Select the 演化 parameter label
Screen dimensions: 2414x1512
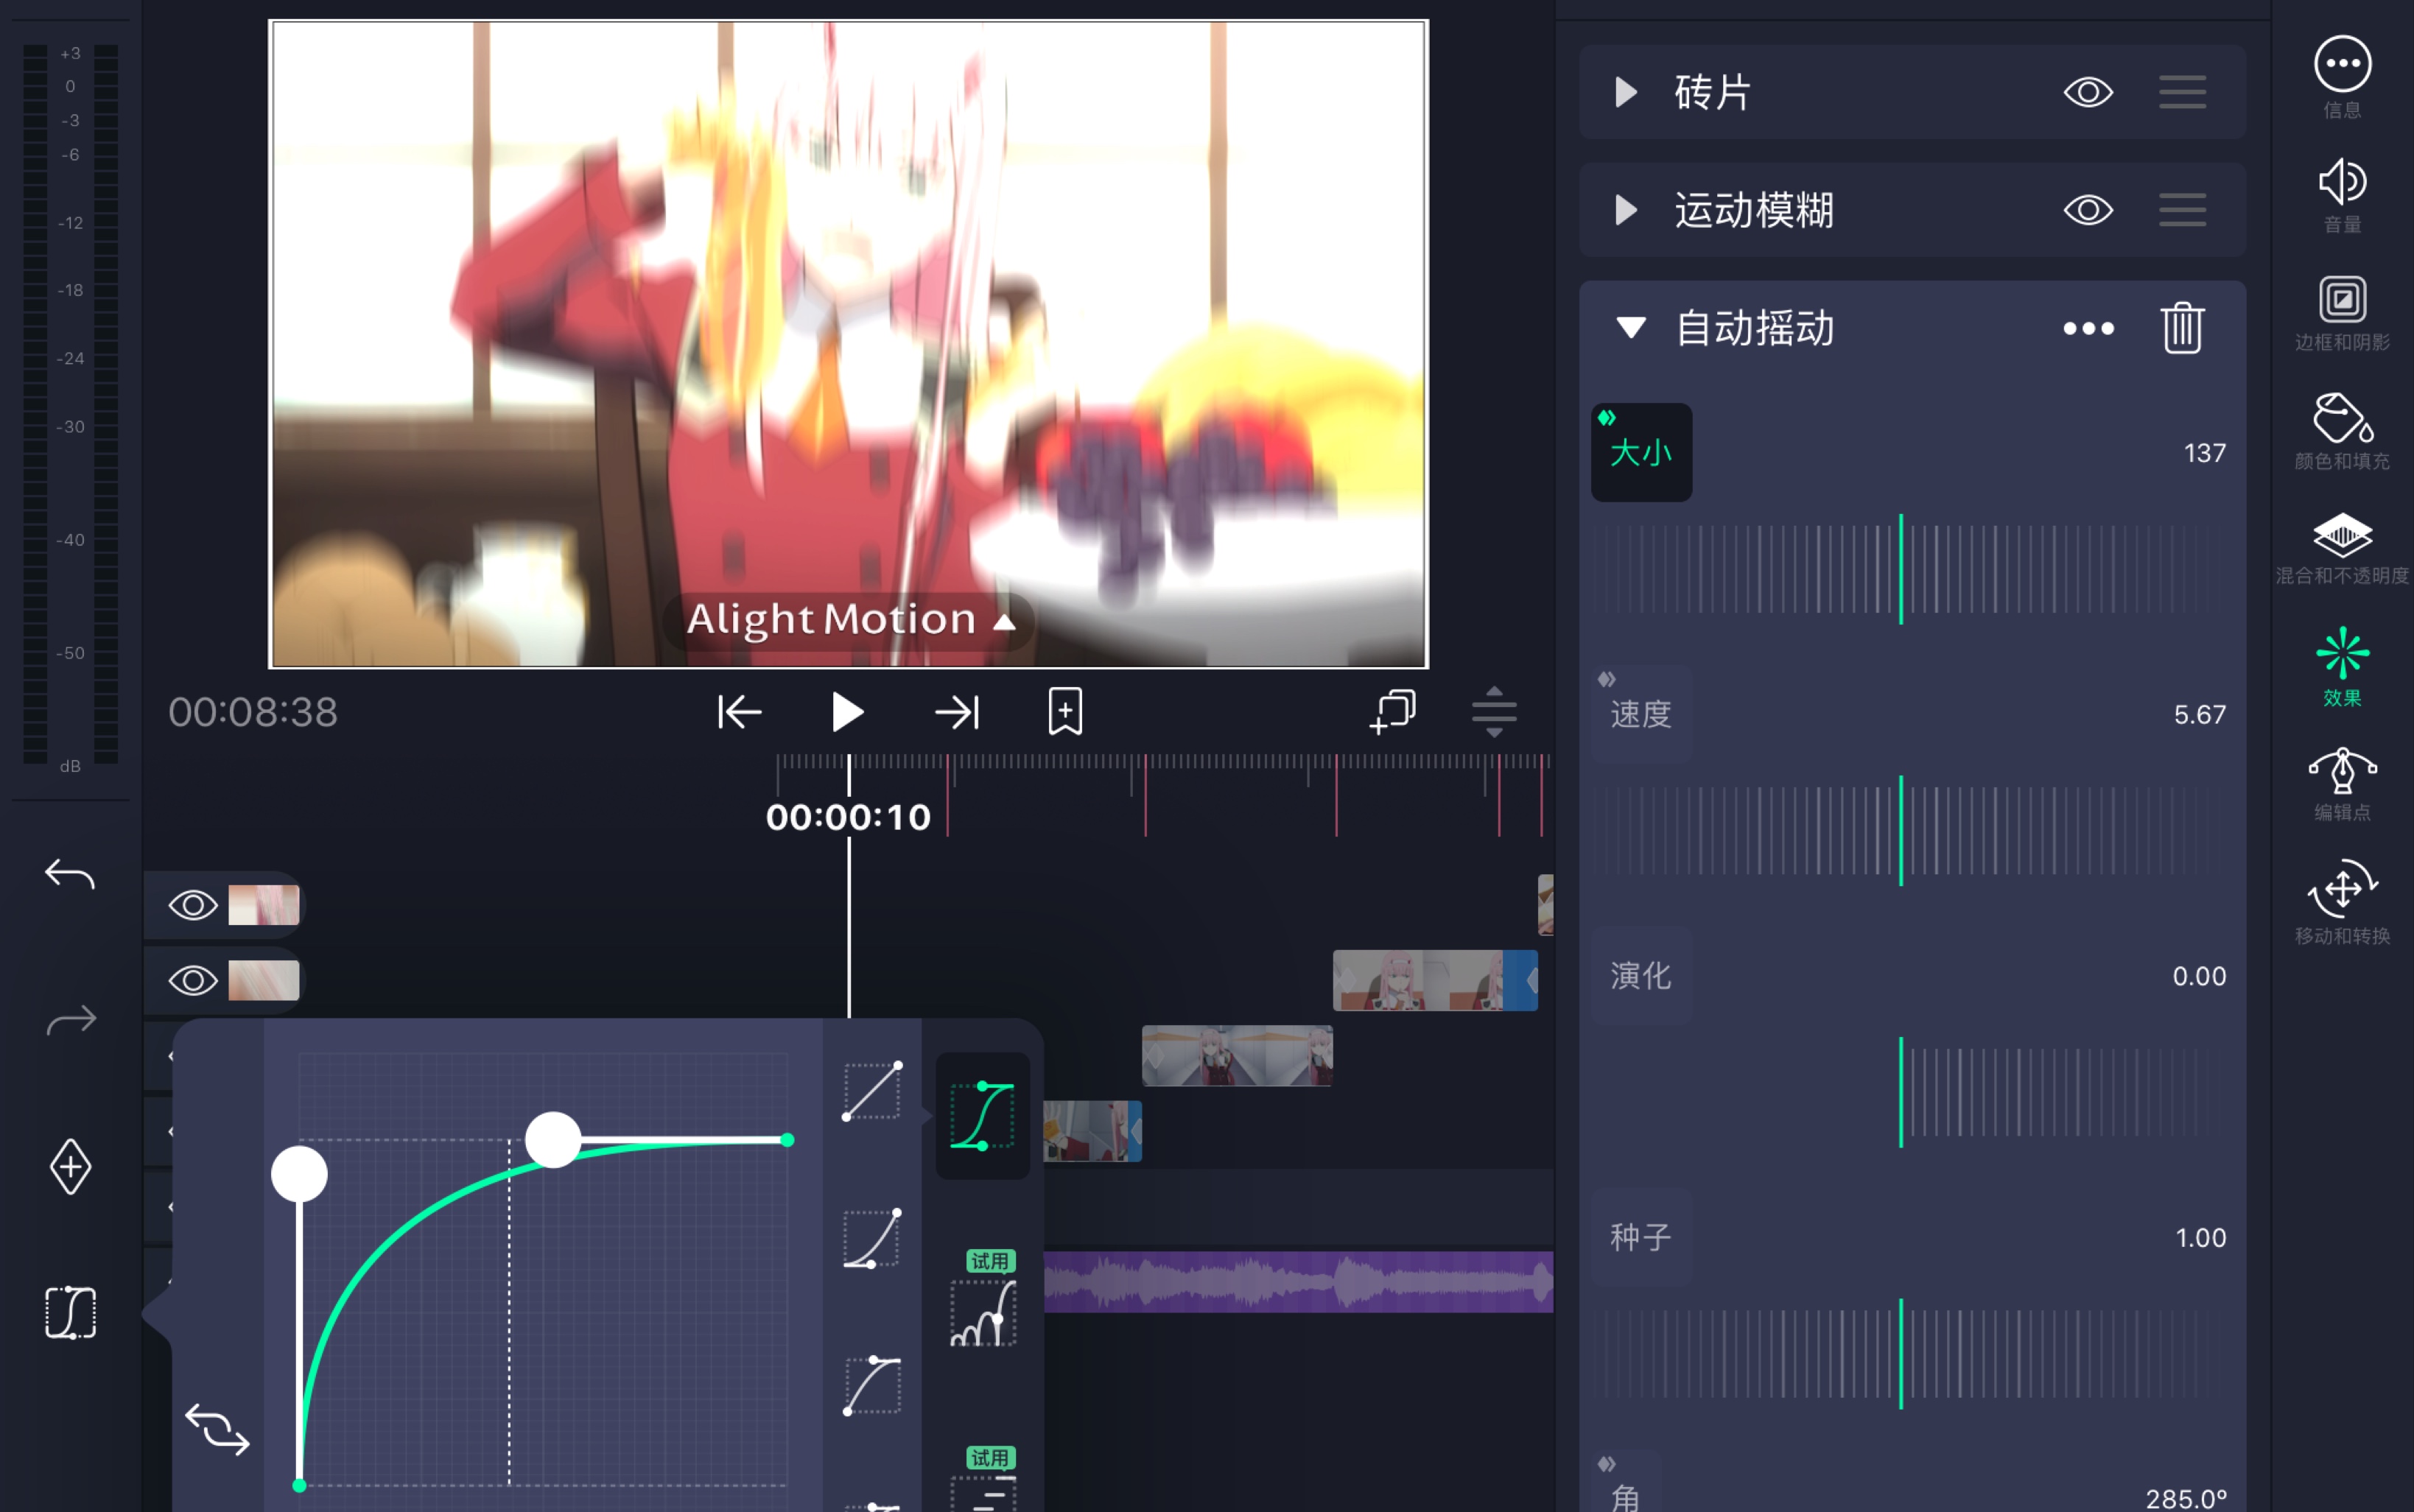(1641, 976)
